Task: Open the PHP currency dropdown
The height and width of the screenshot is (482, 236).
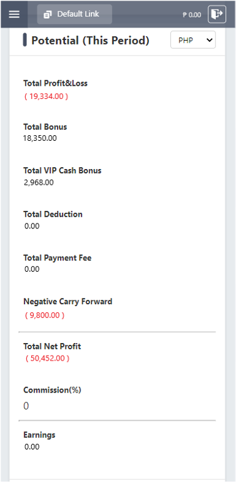Action: click(193, 40)
